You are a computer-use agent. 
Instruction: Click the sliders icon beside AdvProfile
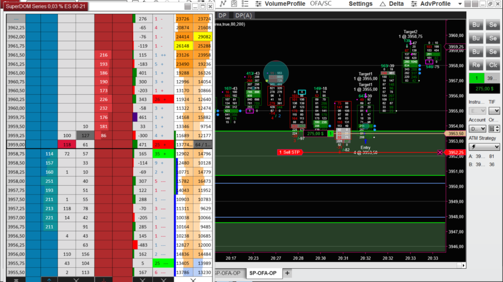[414, 4]
